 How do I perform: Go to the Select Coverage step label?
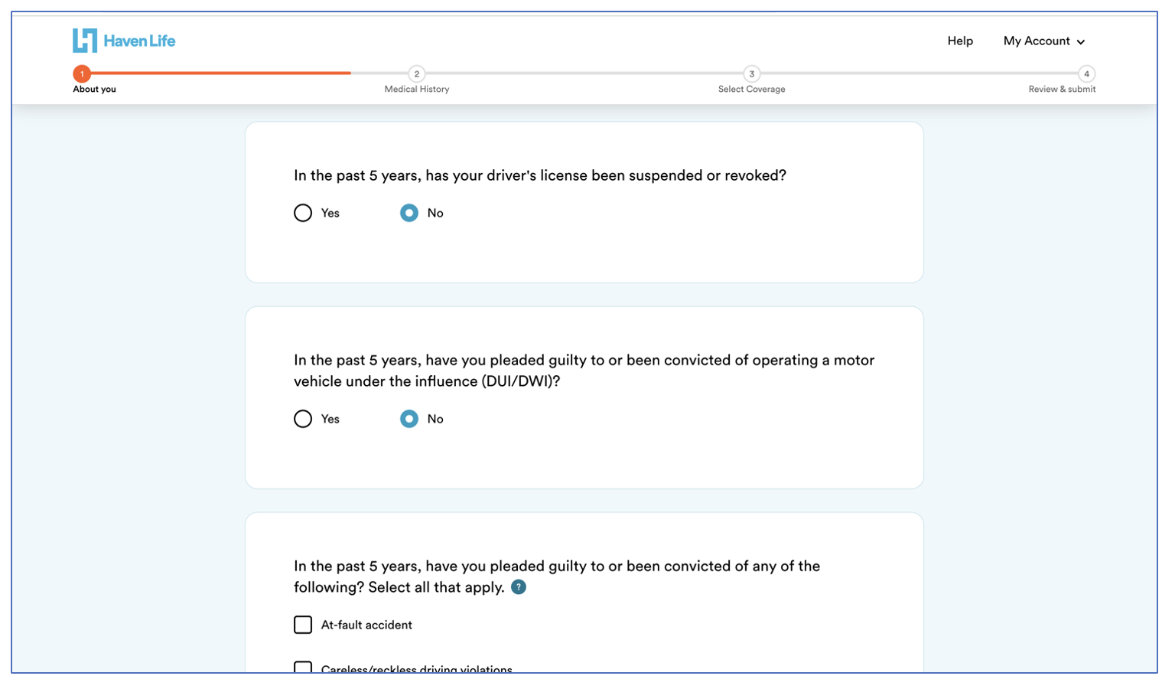(751, 90)
